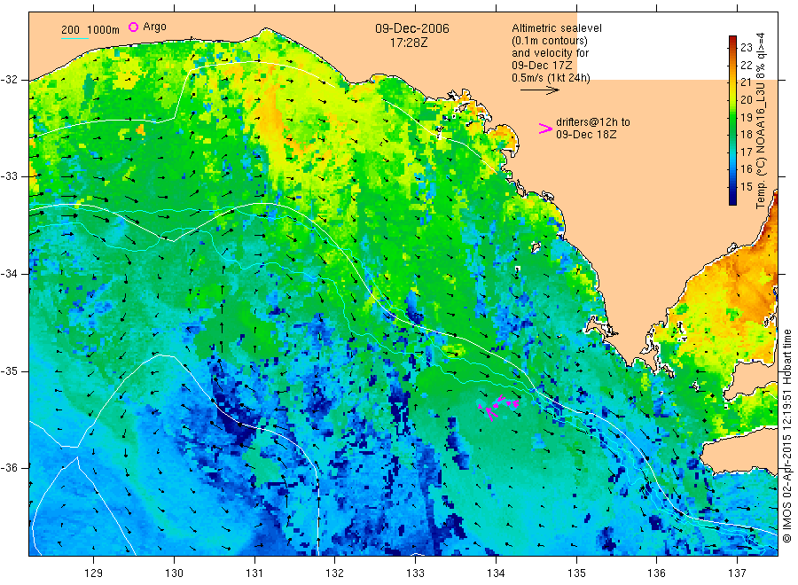This screenshot has height=585, width=798.
Task: Click the longitude label 132
Action: click(x=335, y=573)
